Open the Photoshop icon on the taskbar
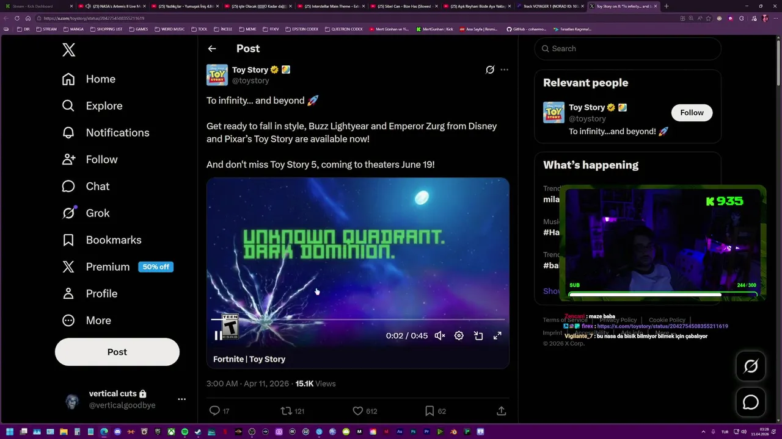 pyautogui.click(x=413, y=432)
